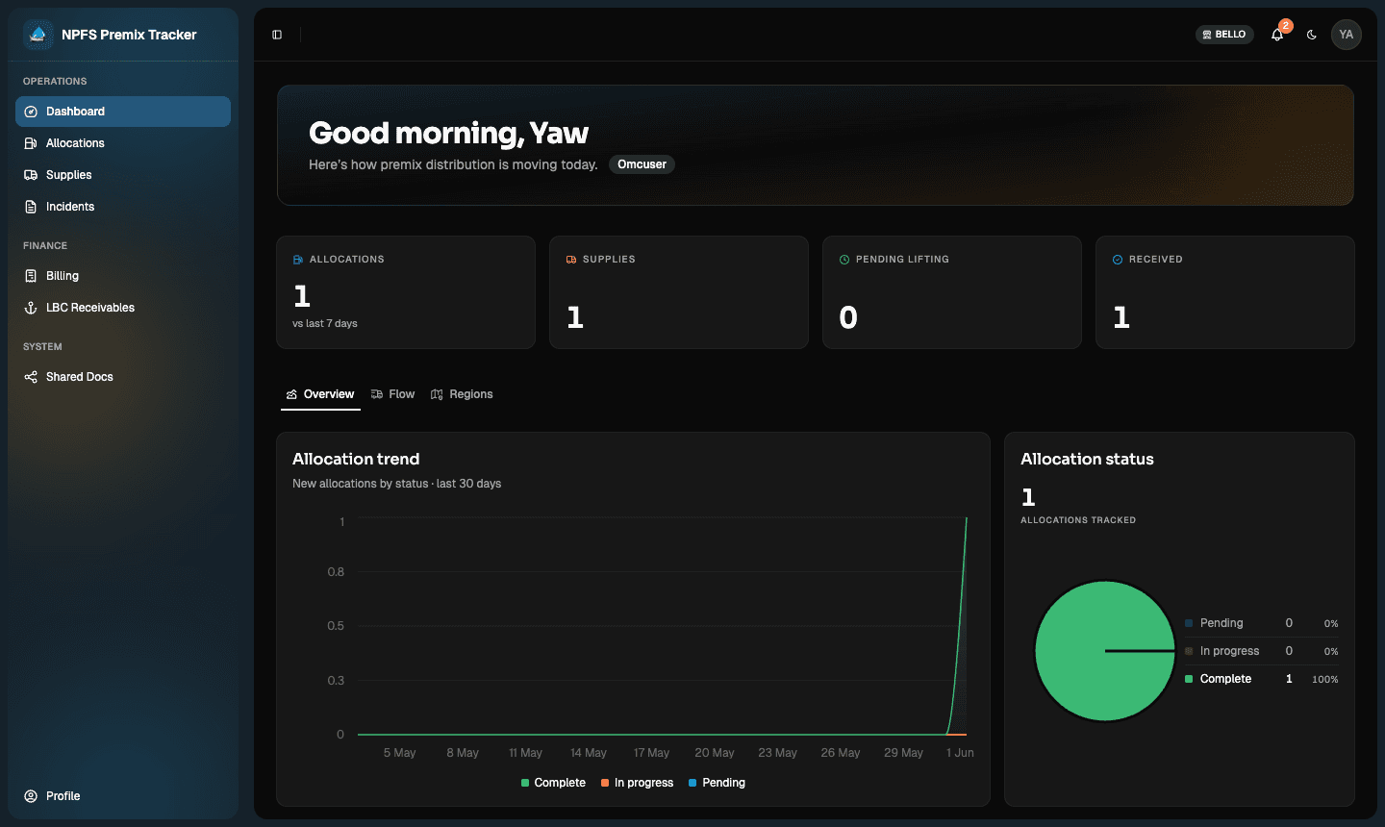Switch to the Flow tab
The image size is (1385, 827).
click(392, 394)
